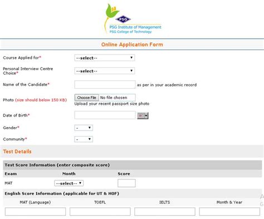Click the Date of Birth text field
264x219 pixels.
(105, 115)
